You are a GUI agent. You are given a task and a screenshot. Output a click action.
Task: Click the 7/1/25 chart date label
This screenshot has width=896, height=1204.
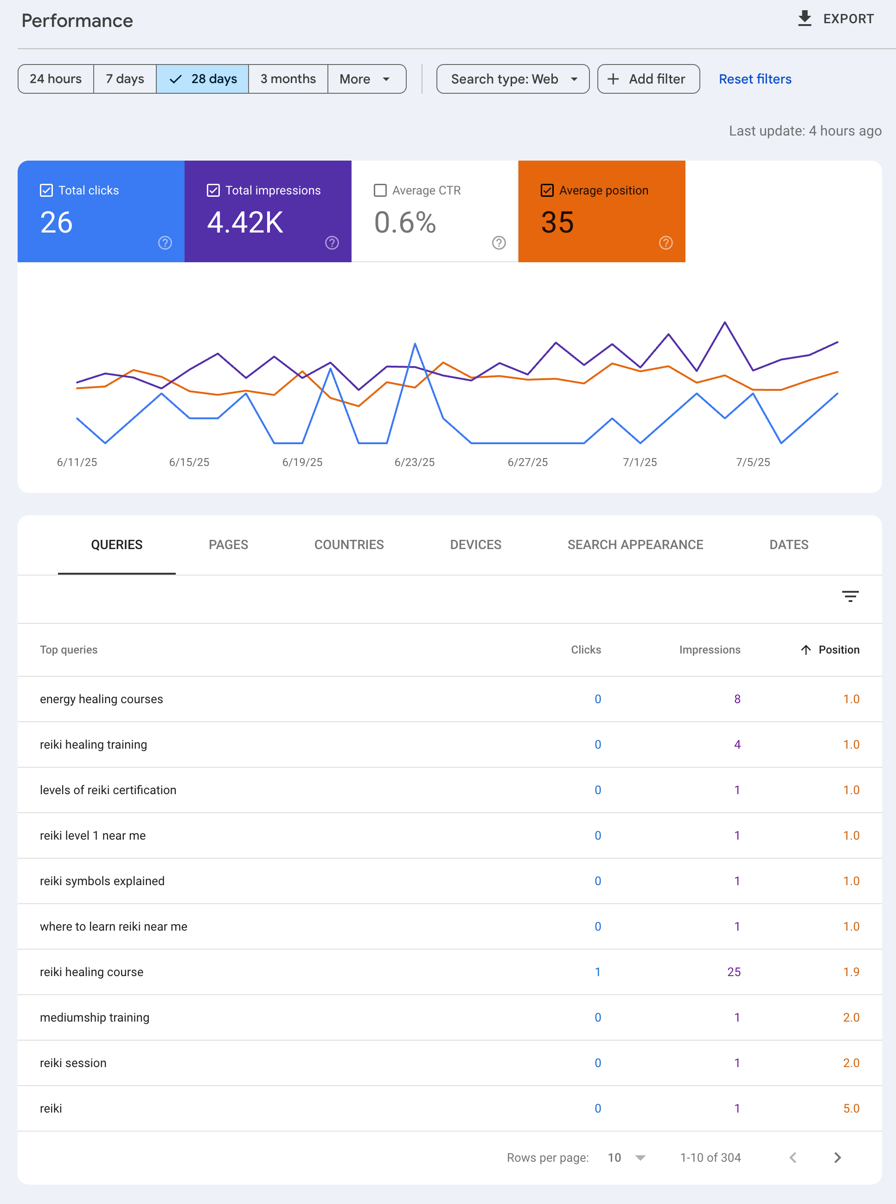click(640, 462)
